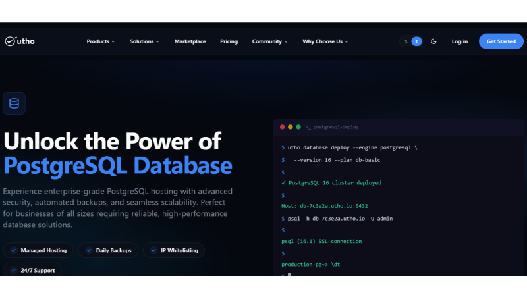Click the Log in link
This screenshot has height=293, width=527.
(x=459, y=41)
